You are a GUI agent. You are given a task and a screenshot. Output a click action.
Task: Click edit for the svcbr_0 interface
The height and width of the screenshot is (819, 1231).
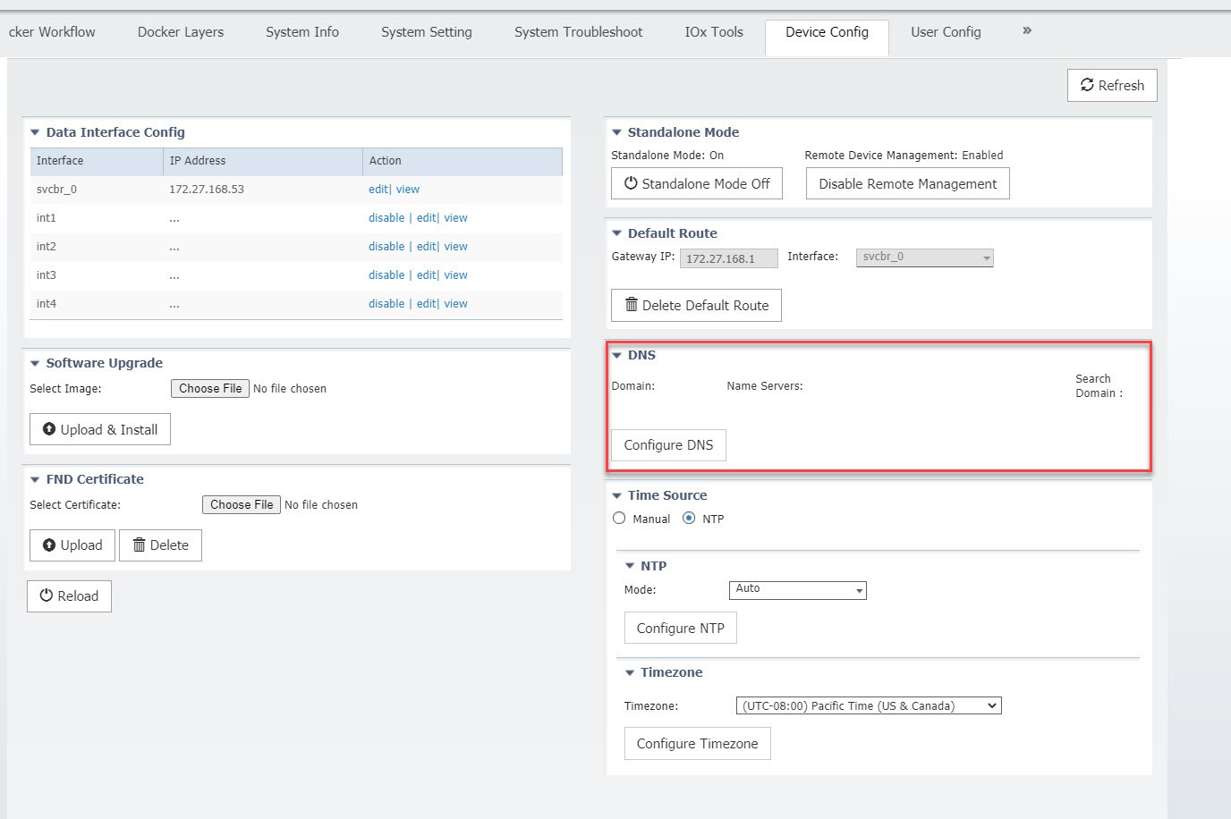(378, 190)
